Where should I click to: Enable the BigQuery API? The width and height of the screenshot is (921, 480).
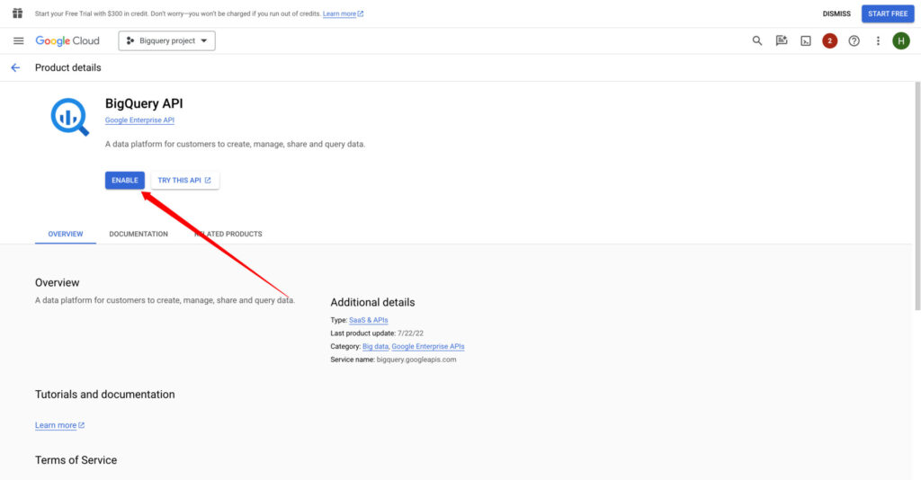tap(124, 180)
